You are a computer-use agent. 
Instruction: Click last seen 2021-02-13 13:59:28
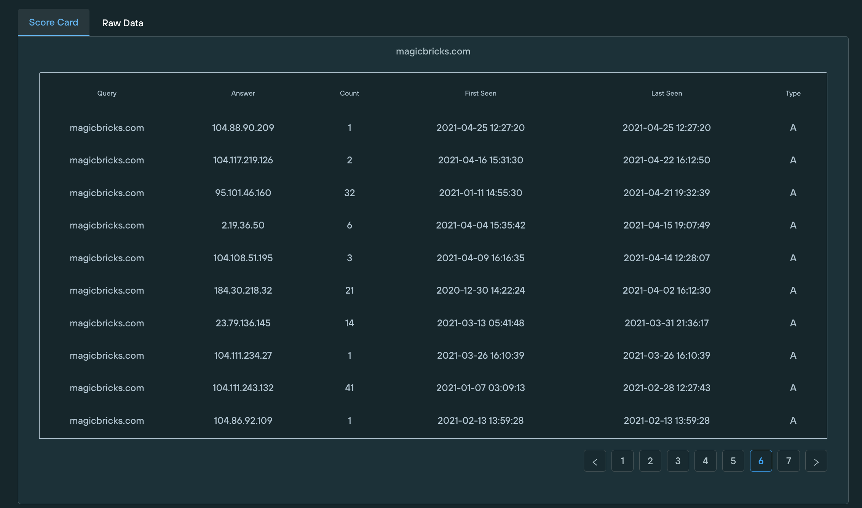[x=667, y=420]
